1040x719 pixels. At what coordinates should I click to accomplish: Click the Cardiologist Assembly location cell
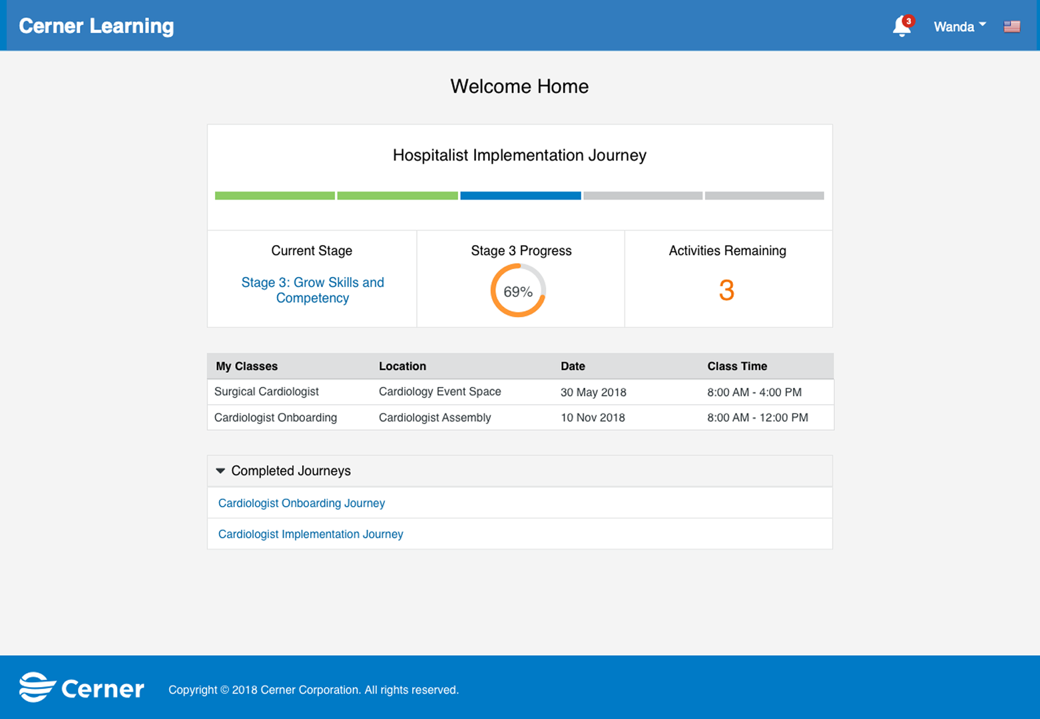[435, 417]
